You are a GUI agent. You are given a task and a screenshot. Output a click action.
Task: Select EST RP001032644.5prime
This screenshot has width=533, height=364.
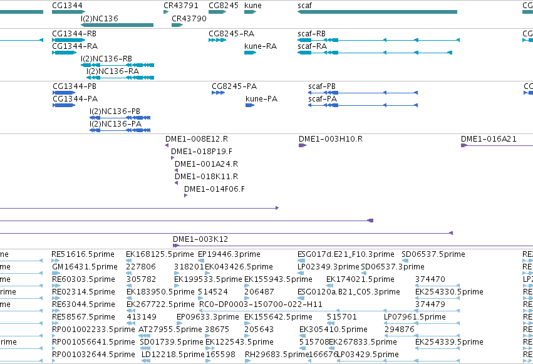pyautogui.click(x=93, y=355)
